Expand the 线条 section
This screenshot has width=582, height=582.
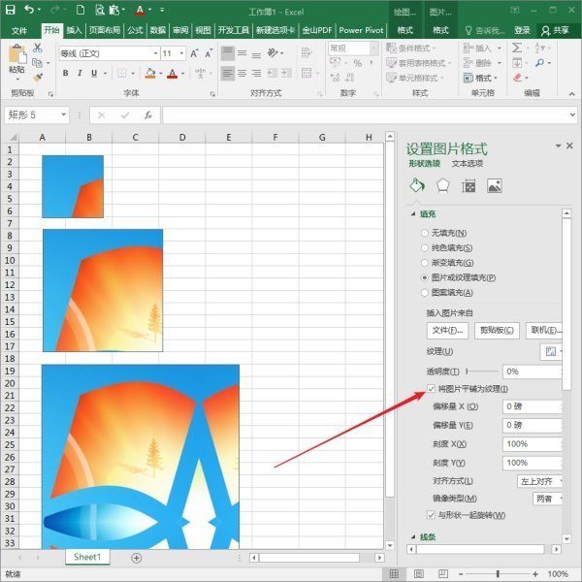(x=413, y=536)
